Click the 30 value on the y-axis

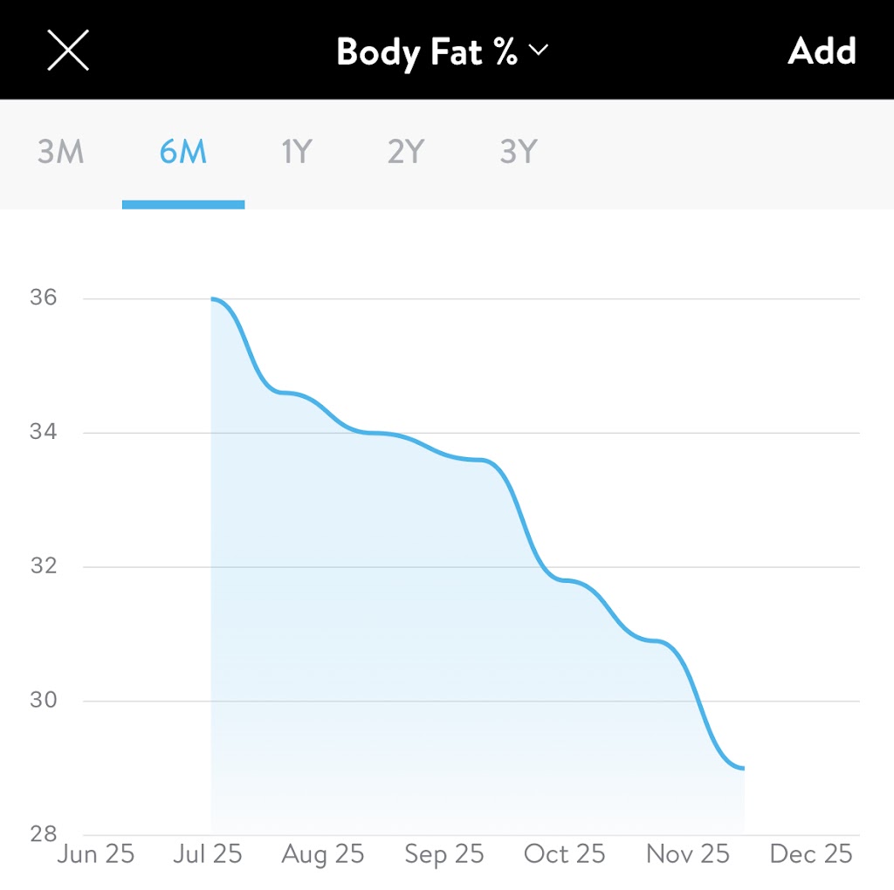coord(43,701)
